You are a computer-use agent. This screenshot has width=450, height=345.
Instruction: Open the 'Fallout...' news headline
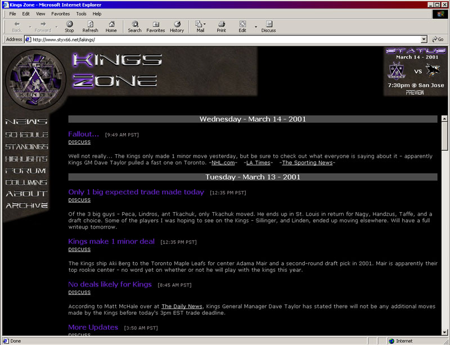point(83,134)
